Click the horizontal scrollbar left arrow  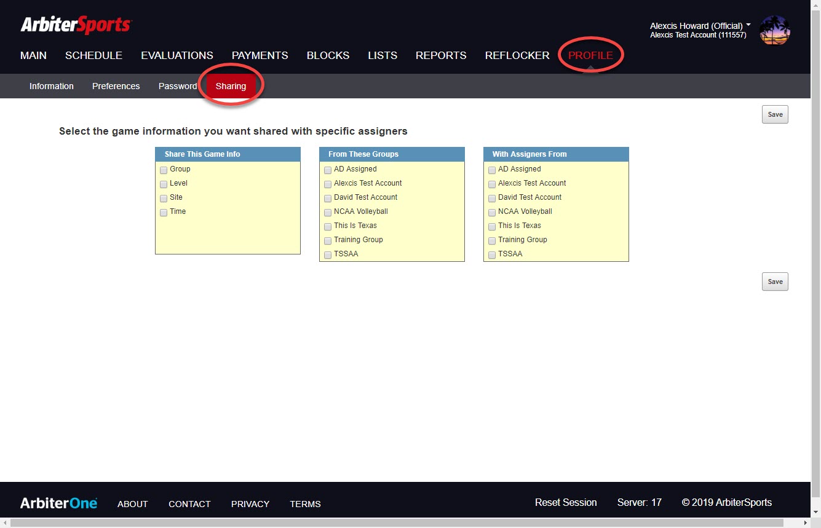pos(5,523)
